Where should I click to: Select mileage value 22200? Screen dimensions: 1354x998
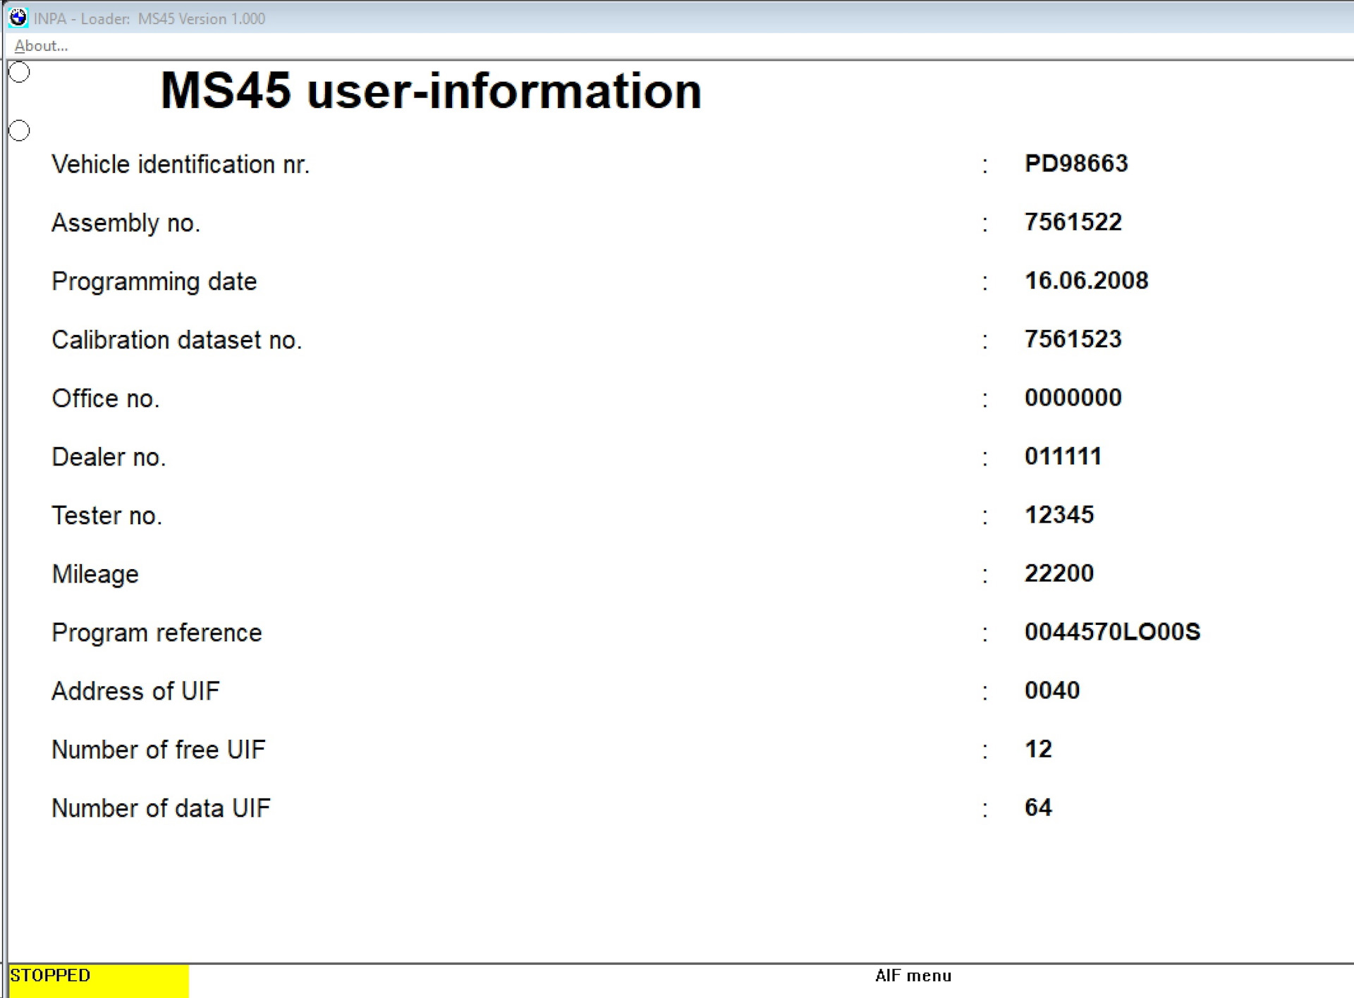[1059, 573]
